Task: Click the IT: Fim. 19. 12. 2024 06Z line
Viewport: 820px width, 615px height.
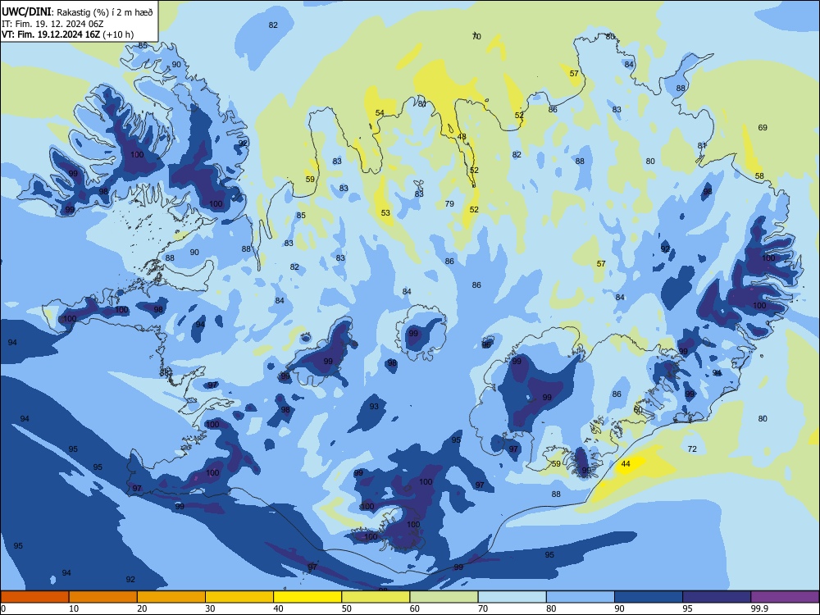Action: 52,24
